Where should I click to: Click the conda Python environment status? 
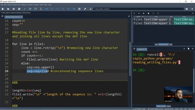(x=155, y=109)
